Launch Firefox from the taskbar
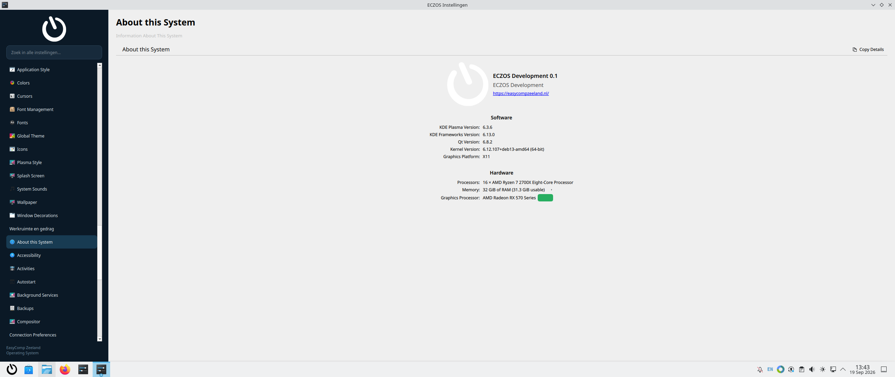The image size is (895, 377). (65, 369)
